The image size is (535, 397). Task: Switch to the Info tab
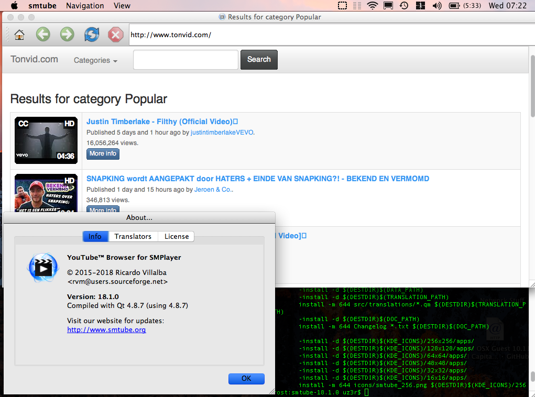tap(95, 236)
